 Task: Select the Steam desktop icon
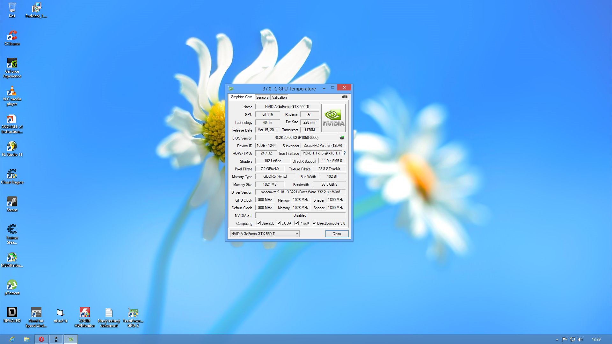click(x=12, y=204)
